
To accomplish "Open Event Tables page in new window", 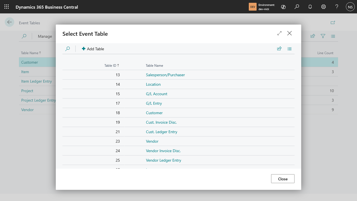I will (333, 23).
